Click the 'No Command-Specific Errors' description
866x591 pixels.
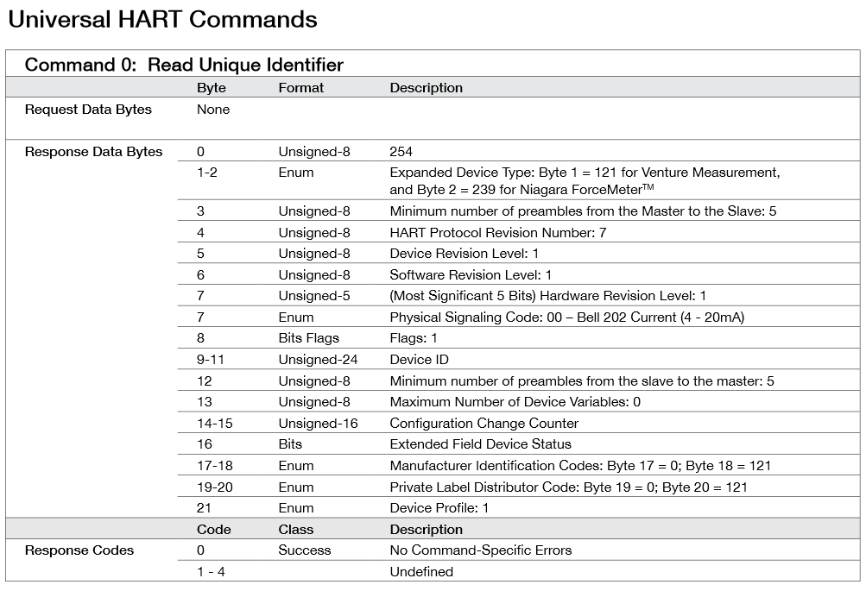pyautogui.click(x=480, y=550)
